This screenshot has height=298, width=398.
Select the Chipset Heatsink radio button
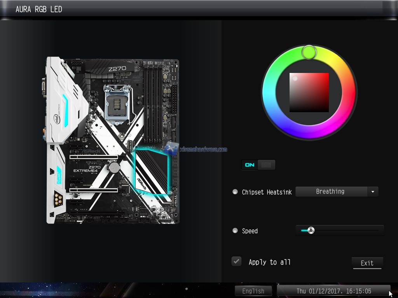(x=235, y=192)
